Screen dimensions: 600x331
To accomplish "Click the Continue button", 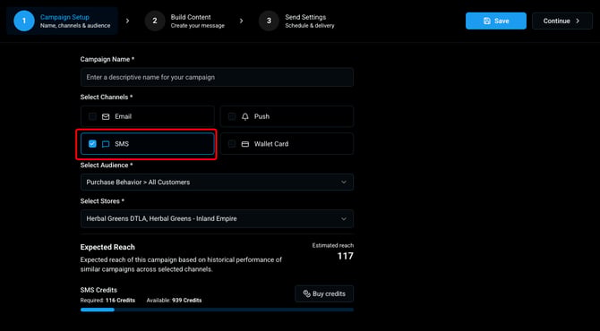I will click(562, 21).
